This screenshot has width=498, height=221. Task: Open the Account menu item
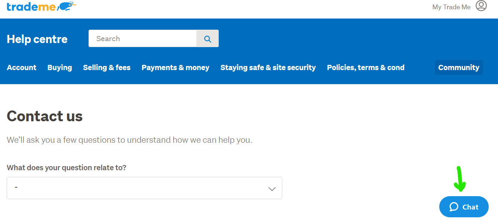coord(22,67)
